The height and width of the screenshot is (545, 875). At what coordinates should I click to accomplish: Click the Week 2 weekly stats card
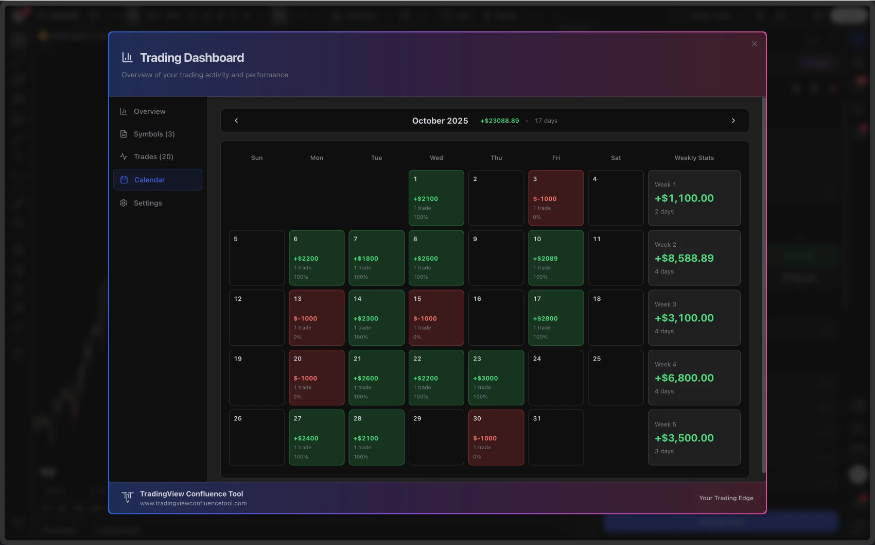tap(694, 258)
